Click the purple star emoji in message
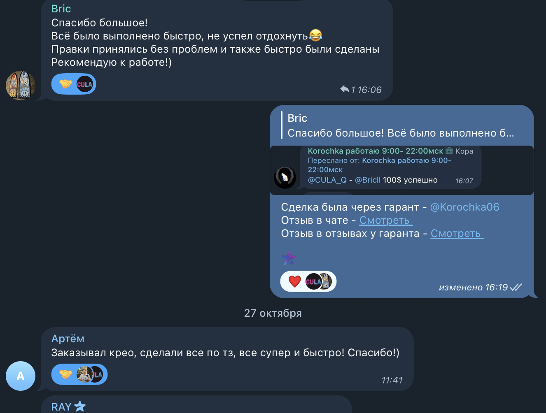The image size is (546, 413). click(289, 258)
